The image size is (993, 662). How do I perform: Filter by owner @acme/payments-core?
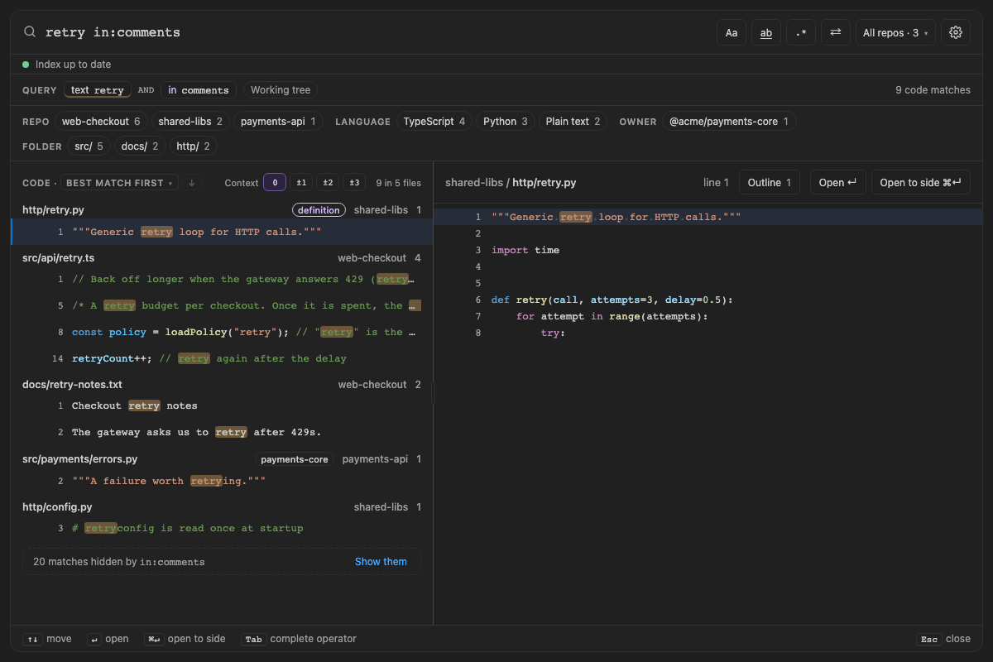729,122
